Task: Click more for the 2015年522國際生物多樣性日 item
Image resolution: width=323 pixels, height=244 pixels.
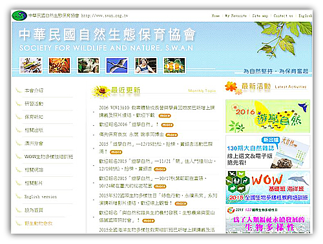Action: coord(181,203)
